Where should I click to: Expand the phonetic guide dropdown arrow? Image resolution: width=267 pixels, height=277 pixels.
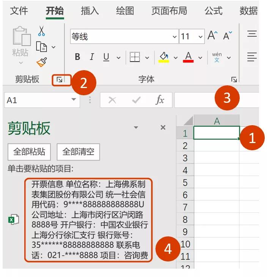229,58
